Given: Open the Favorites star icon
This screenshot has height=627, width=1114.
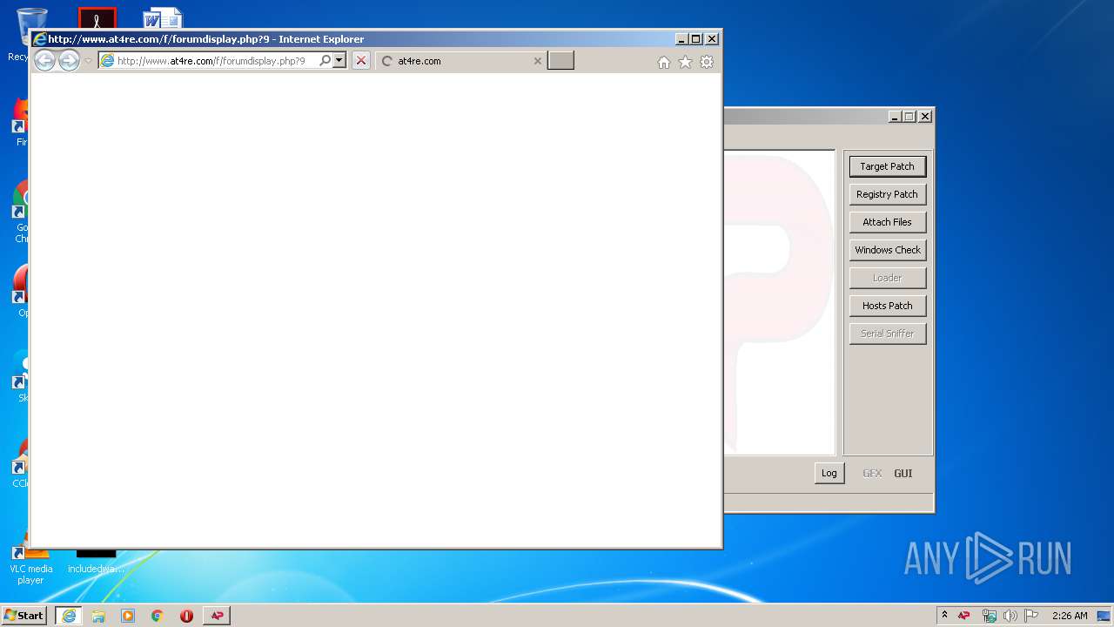Looking at the screenshot, I should coord(685,62).
